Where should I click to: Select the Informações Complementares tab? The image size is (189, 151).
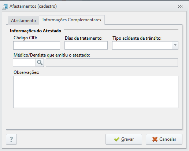coord(72,20)
